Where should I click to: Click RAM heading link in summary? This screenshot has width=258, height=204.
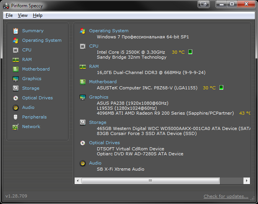[94, 66]
